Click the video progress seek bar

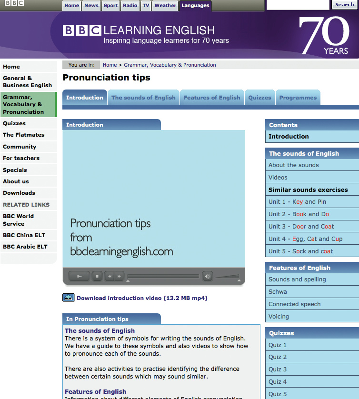tap(163, 276)
